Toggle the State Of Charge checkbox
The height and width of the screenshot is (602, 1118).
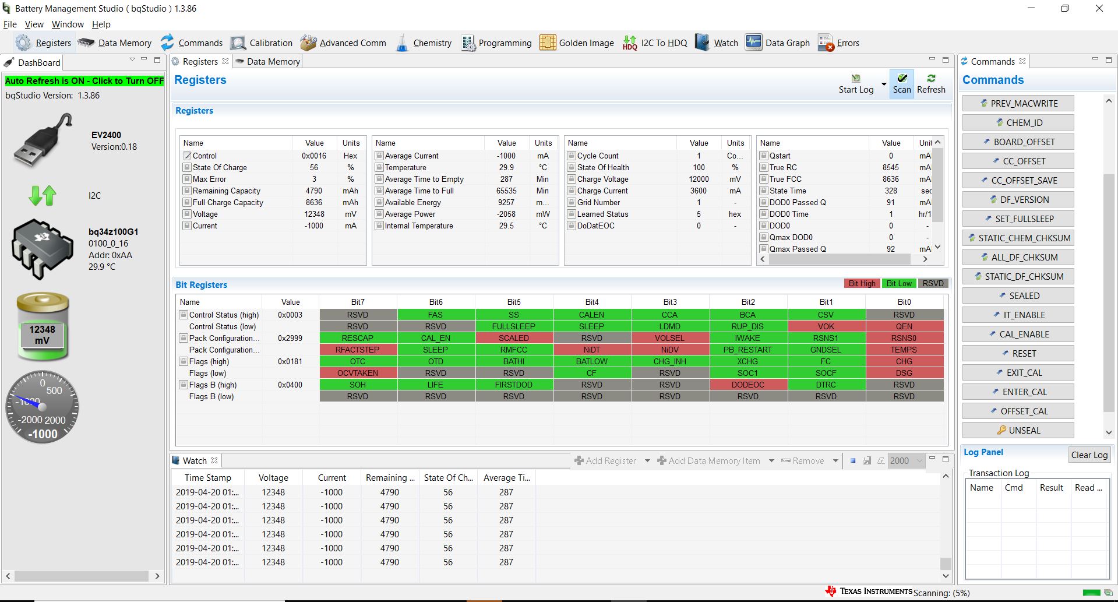(187, 167)
